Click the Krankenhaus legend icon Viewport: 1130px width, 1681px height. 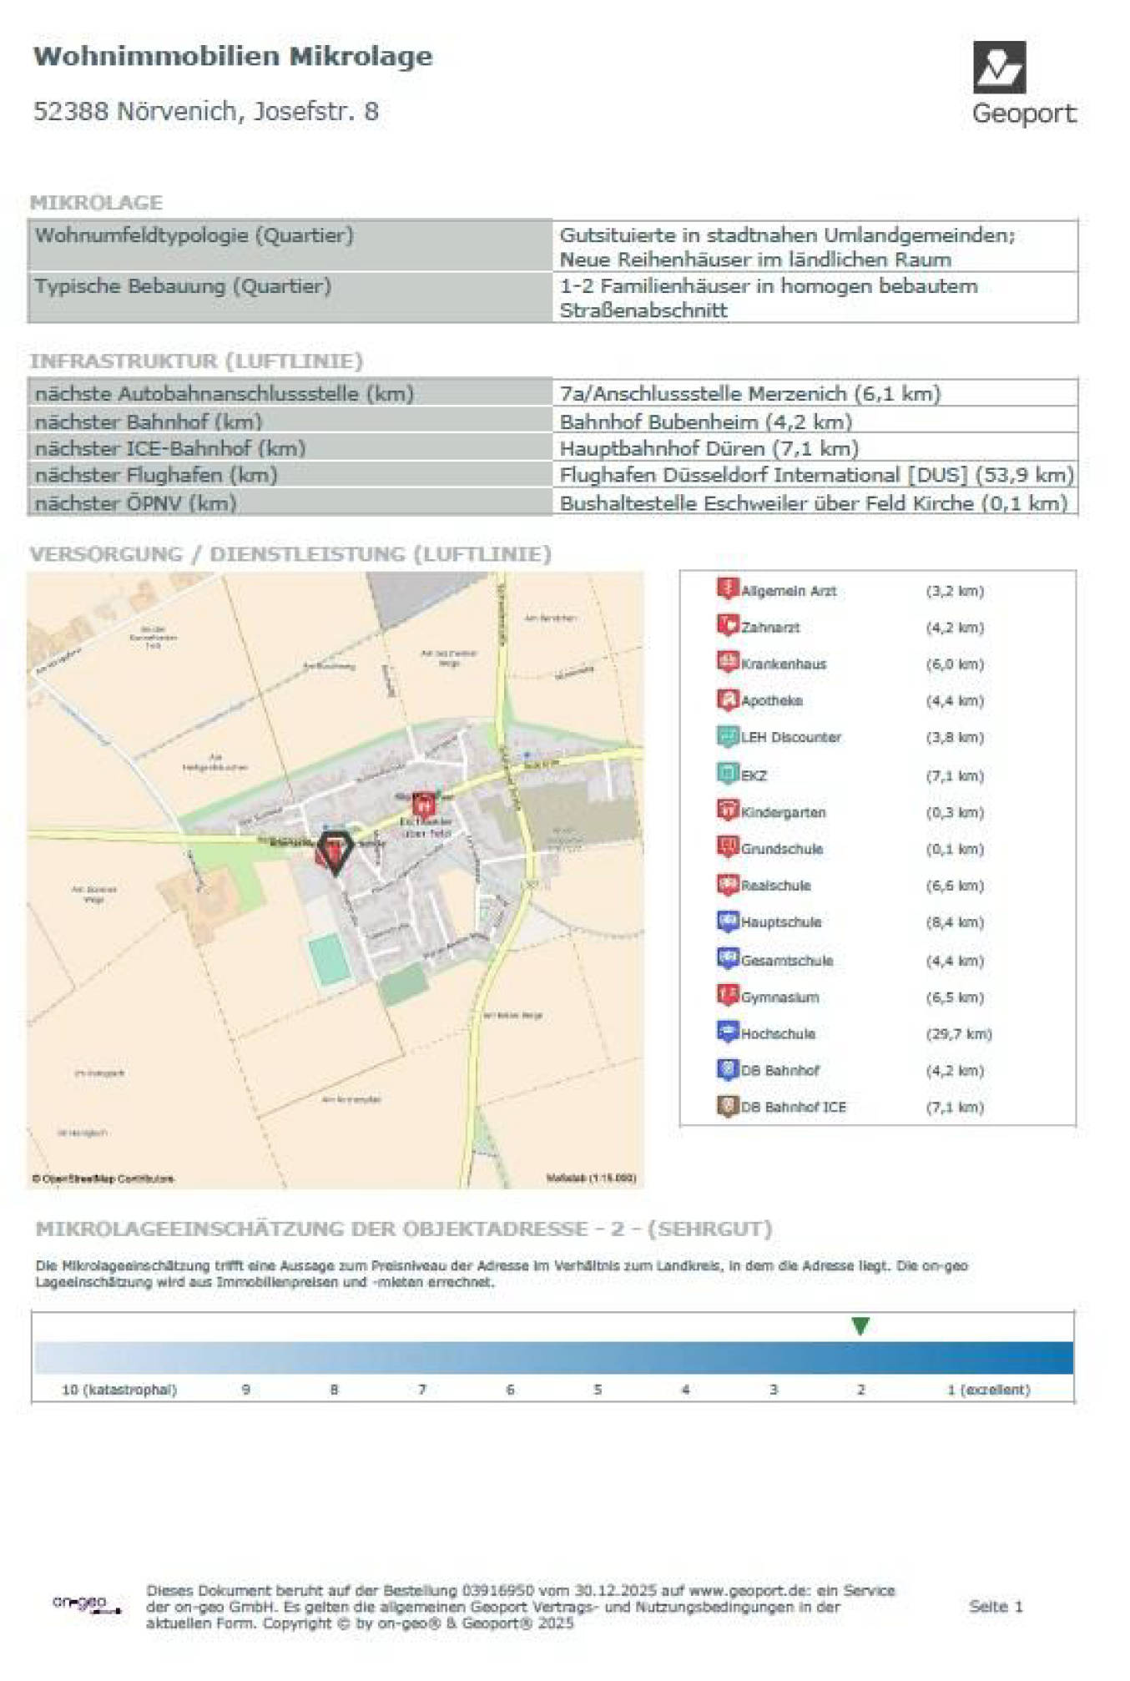click(728, 662)
